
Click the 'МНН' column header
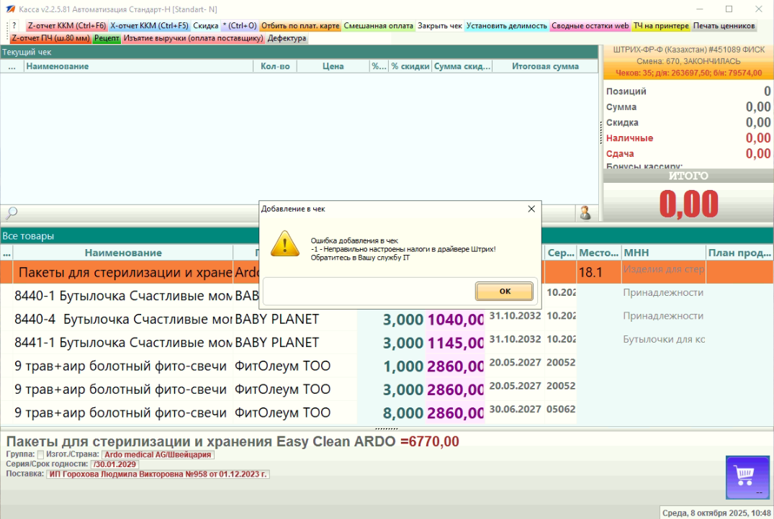662,253
